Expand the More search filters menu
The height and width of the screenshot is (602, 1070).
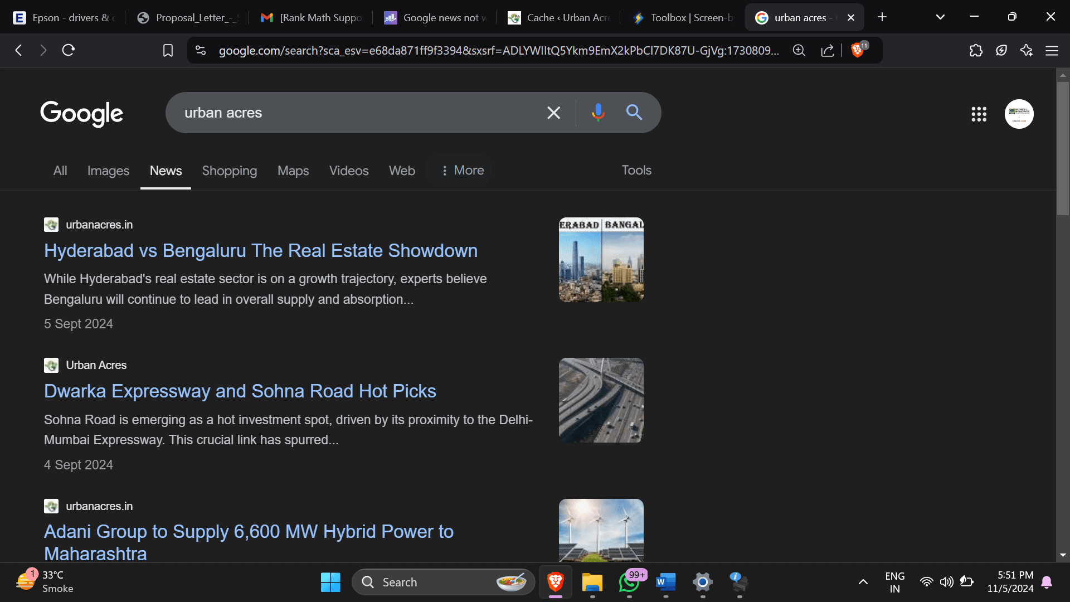(x=462, y=171)
